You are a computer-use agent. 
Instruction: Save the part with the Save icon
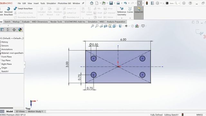pos(111,3)
